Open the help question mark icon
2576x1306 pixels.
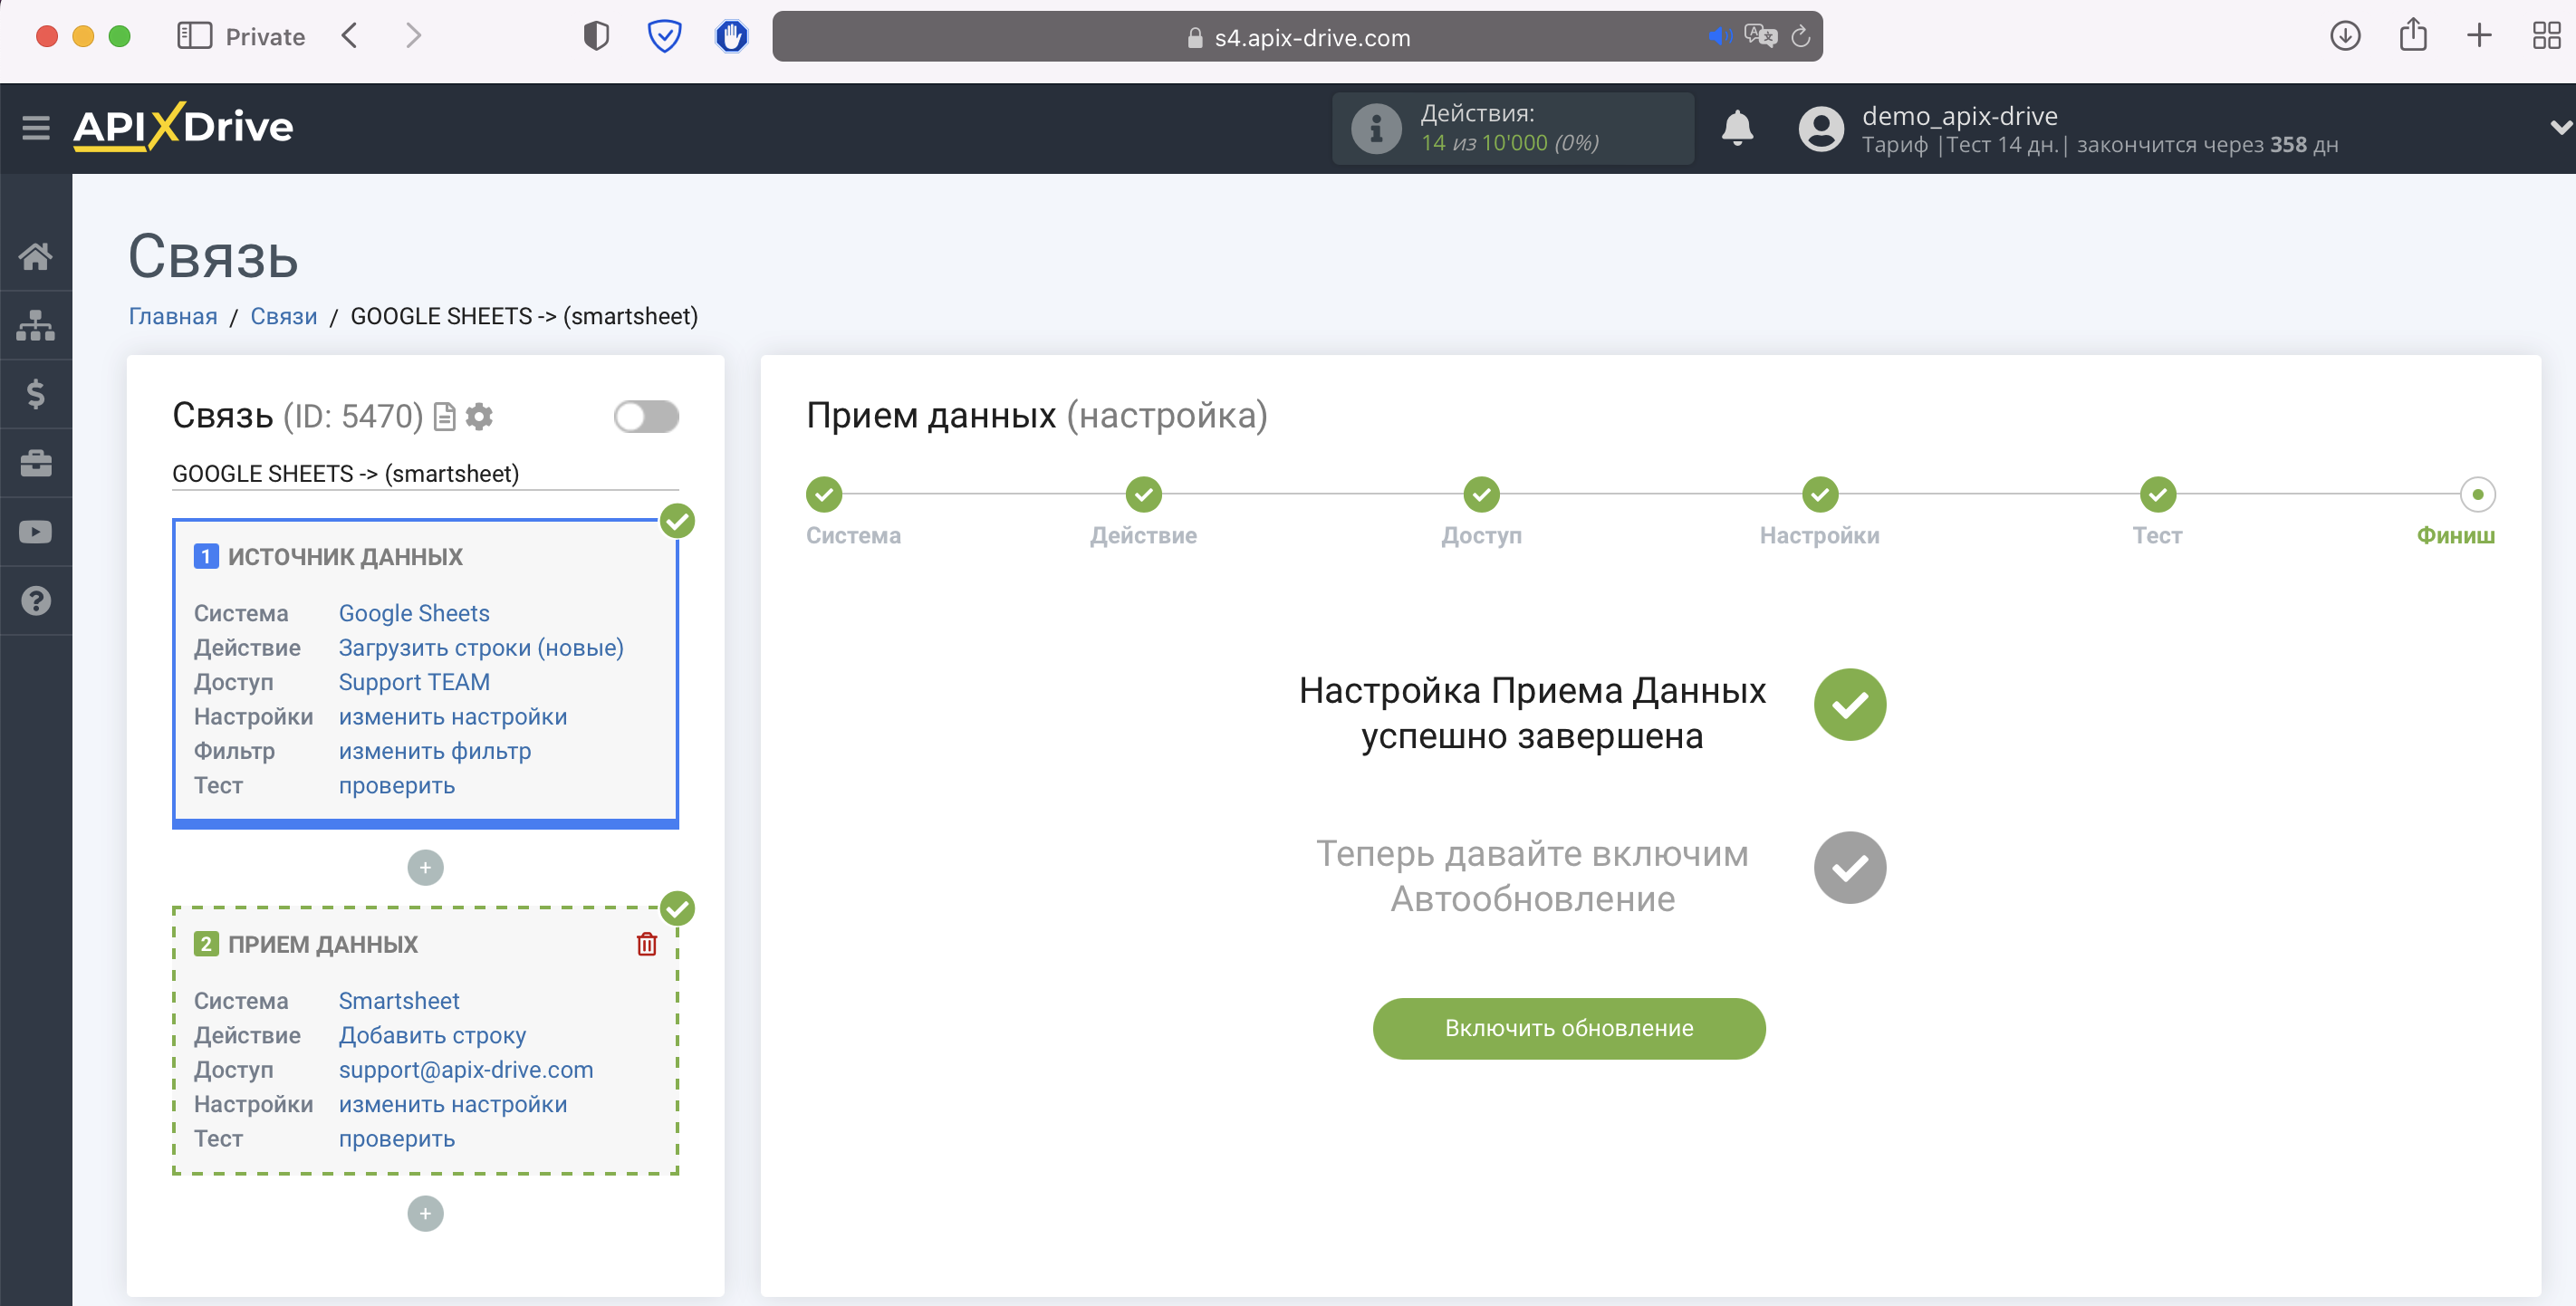click(36, 601)
